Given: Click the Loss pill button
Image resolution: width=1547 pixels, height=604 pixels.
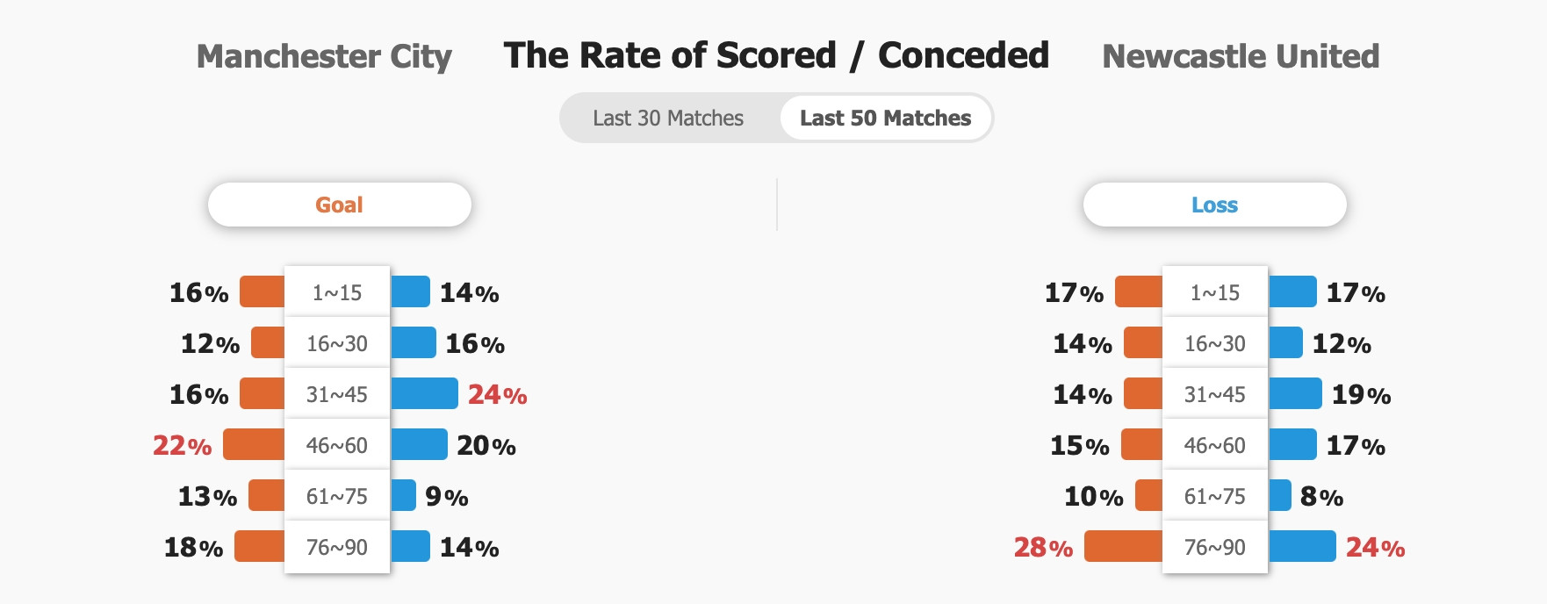Looking at the screenshot, I should 1214,205.
